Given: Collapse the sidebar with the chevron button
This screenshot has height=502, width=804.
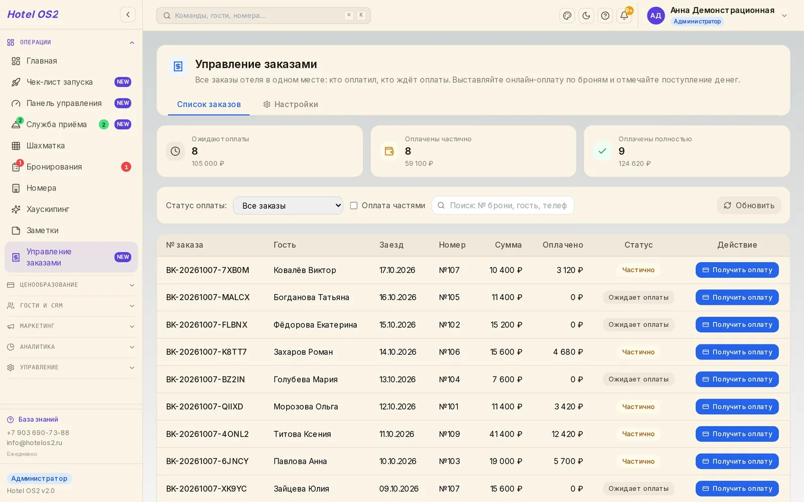Looking at the screenshot, I should point(128,15).
